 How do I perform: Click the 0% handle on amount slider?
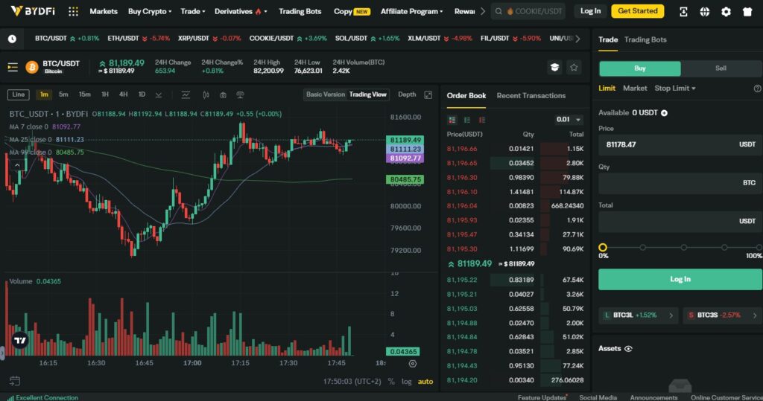pos(602,248)
